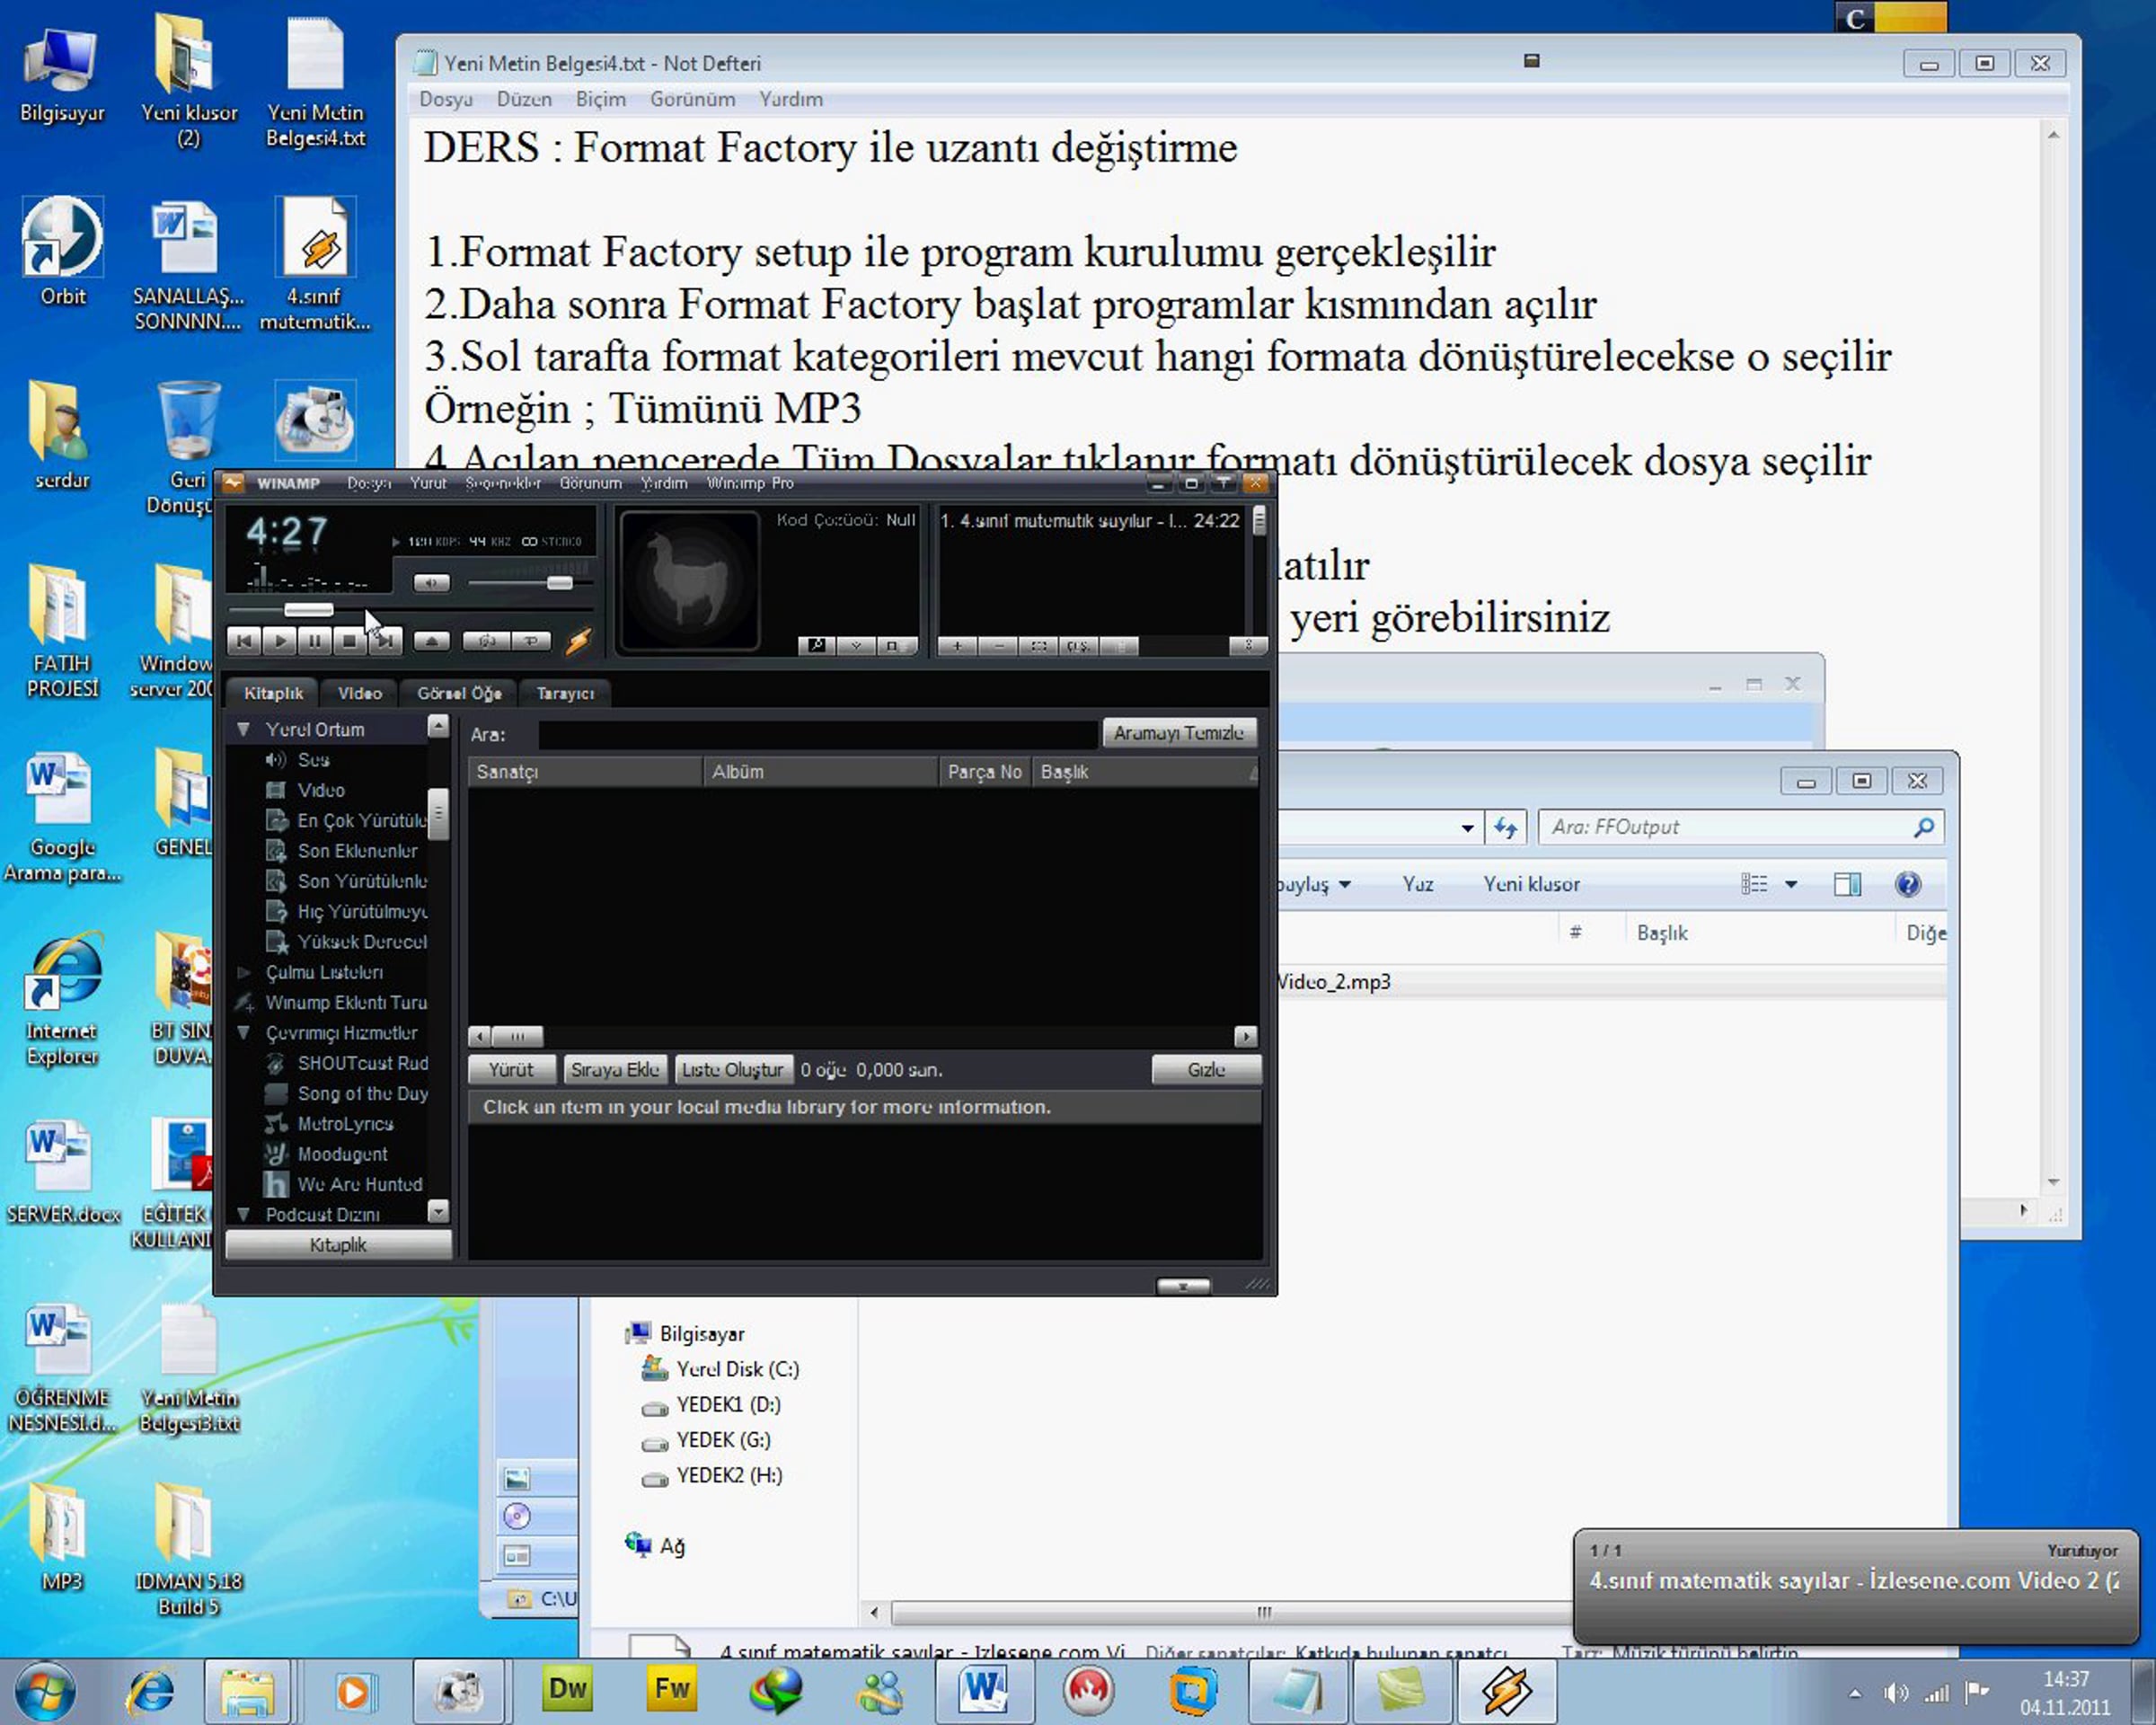Open a file with Winamp's eject button
The width and height of the screenshot is (2156, 1725).
[431, 641]
